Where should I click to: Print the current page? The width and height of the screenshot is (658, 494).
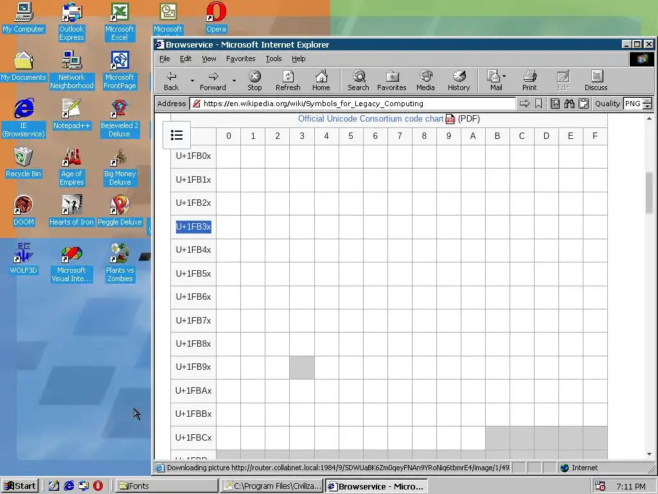pos(529,80)
